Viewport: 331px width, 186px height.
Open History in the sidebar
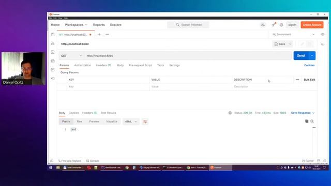[x=53, y=79]
